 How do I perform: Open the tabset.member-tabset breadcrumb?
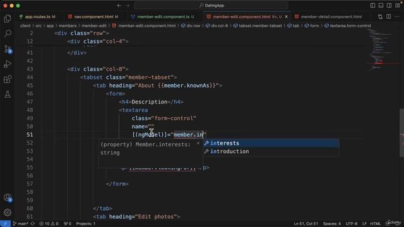click(x=258, y=26)
